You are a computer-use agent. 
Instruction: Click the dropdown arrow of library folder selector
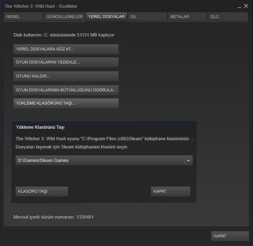pos(188,161)
